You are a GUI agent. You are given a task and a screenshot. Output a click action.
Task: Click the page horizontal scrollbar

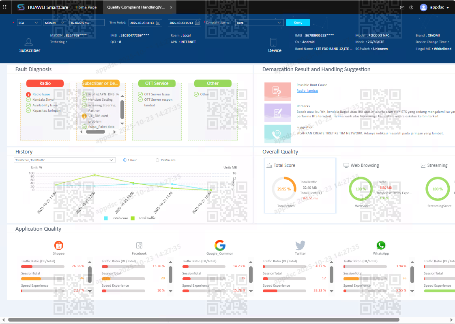pyautogui.click(x=204, y=320)
